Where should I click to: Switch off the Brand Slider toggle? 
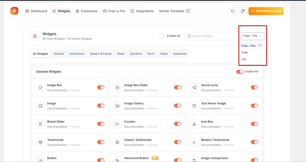pos(101,124)
